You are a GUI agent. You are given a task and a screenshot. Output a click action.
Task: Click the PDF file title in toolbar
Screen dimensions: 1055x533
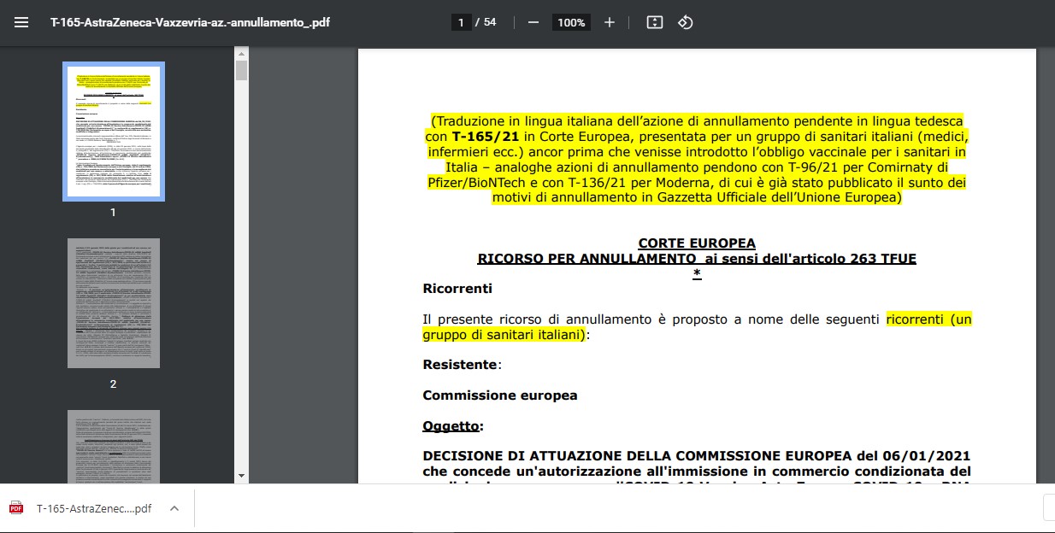click(x=190, y=22)
